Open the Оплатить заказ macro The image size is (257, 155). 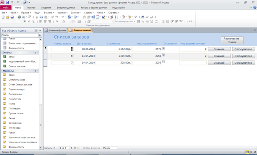17,80
